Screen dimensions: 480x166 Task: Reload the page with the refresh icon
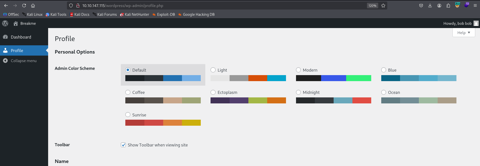[x=24, y=6]
